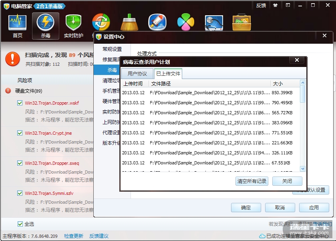This screenshot has height=241, width=336.
Task: Click the red warning exclamation icon
Action: click(x=13, y=59)
